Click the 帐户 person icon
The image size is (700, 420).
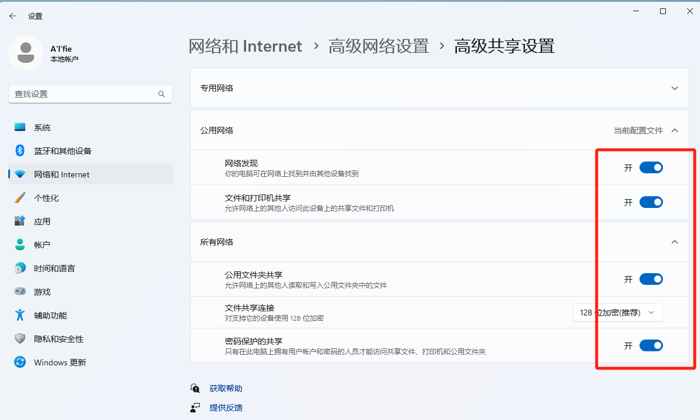tap(19, 244)
